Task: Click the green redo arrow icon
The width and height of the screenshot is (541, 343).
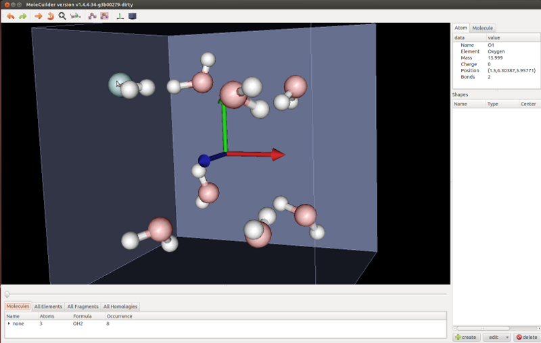Action: click(22, 16)
